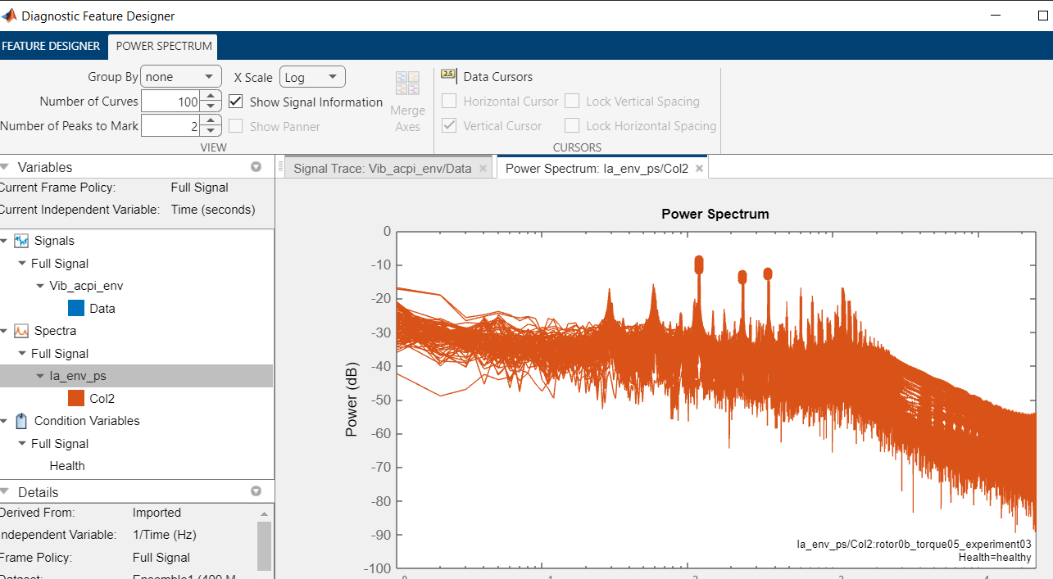1053x579 pixels.
Task: Collapse Full Signal node under Signals
Action: pos(22,264)
